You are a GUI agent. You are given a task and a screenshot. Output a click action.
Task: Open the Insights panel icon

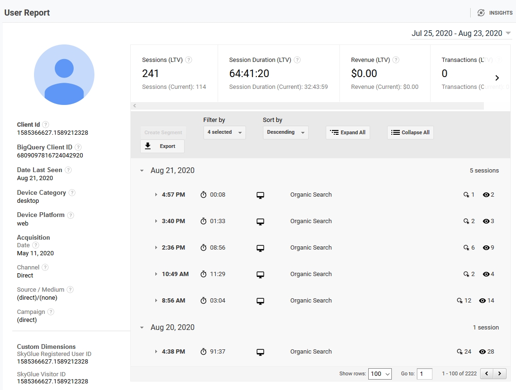tap(481, 13)
